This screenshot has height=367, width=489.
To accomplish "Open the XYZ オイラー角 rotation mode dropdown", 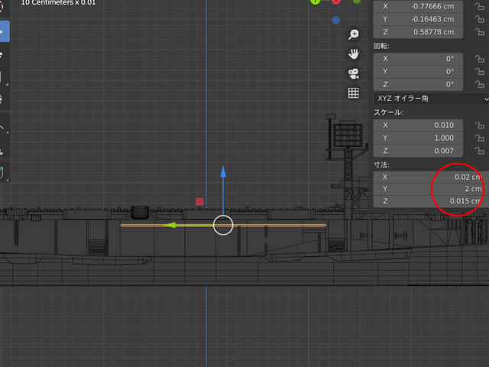I will [x=431, y=99].
